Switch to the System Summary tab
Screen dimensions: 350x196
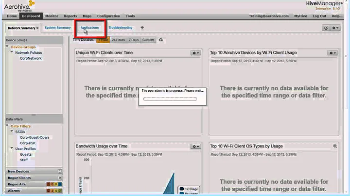coord(57,28)
